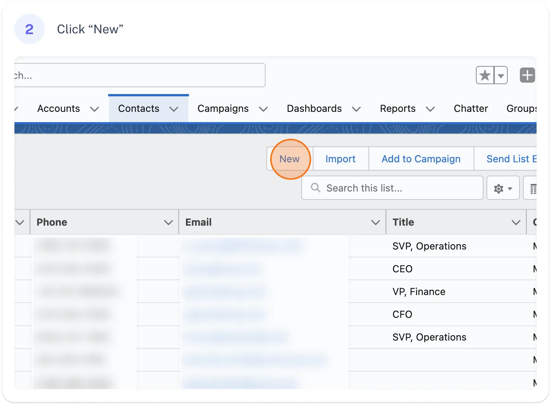Open the Groups tab

[523, 109]
